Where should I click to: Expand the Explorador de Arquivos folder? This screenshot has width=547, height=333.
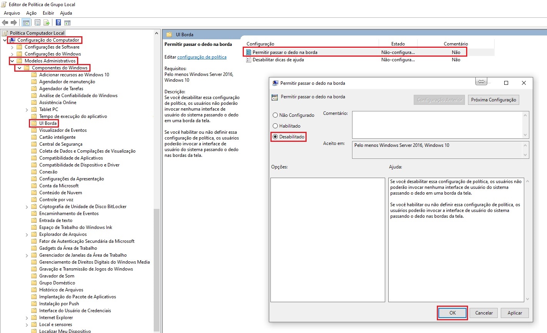point(27,234)
